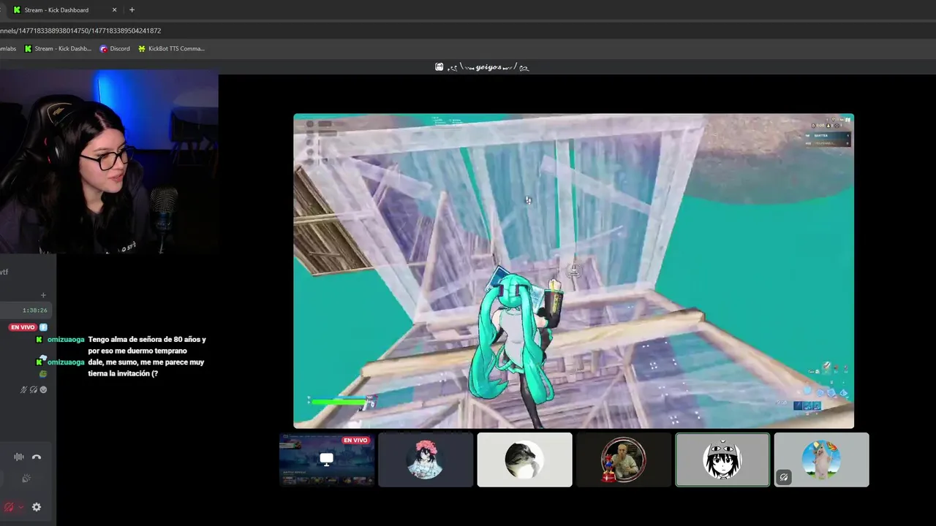Screen dimensions: 936x526
Task: Open the KickBot TTS Comma... bookmark
Action: (x=171, y=49)
